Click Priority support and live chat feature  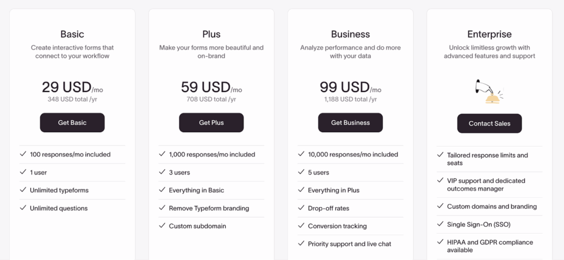click(x=350, y=244)
